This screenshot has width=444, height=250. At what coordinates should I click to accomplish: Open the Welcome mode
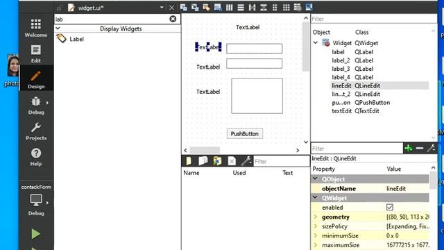click(36, 28)
